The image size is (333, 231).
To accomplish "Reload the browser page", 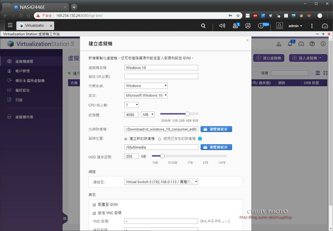I will [21, 16].
